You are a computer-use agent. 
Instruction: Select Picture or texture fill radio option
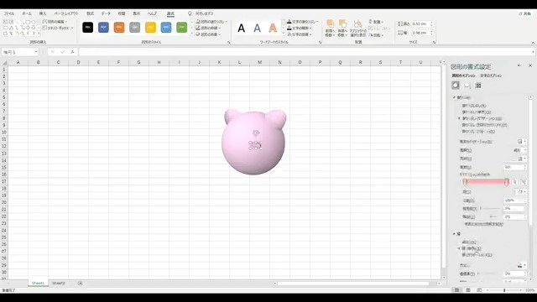pos(484,125)
